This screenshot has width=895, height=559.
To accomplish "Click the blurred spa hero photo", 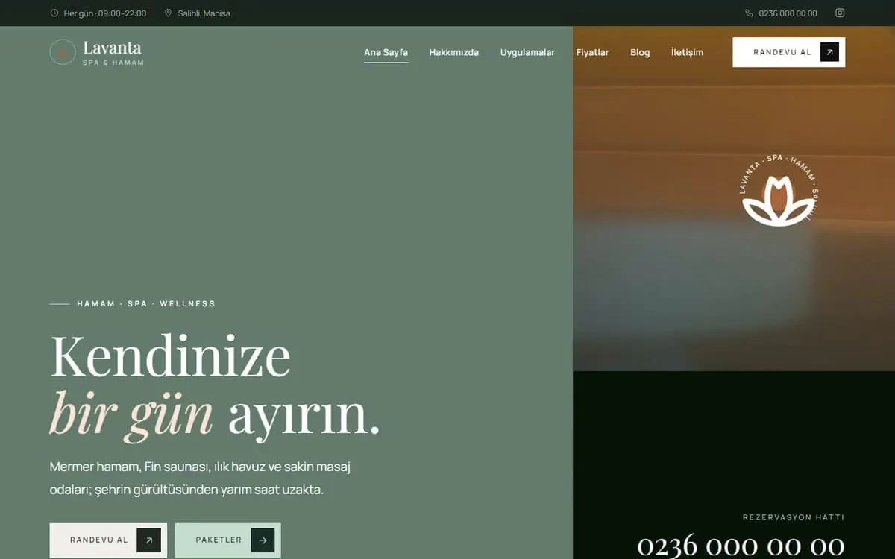I will click(x=734, y=198).
